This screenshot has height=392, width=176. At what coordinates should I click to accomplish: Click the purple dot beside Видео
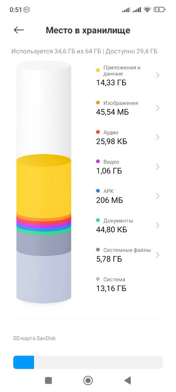coord(98,162)
